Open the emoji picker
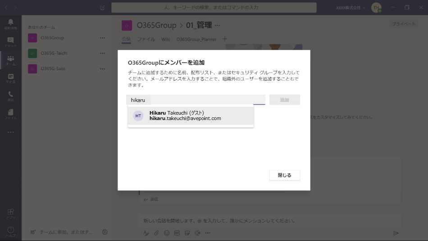The height and width of the screenshot is (241, 428). [x=167, y=233]
